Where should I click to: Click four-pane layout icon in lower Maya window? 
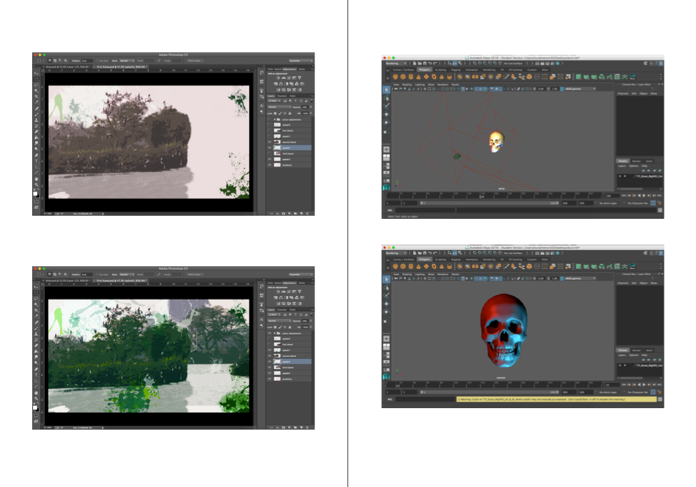click(x=386, y=346)
